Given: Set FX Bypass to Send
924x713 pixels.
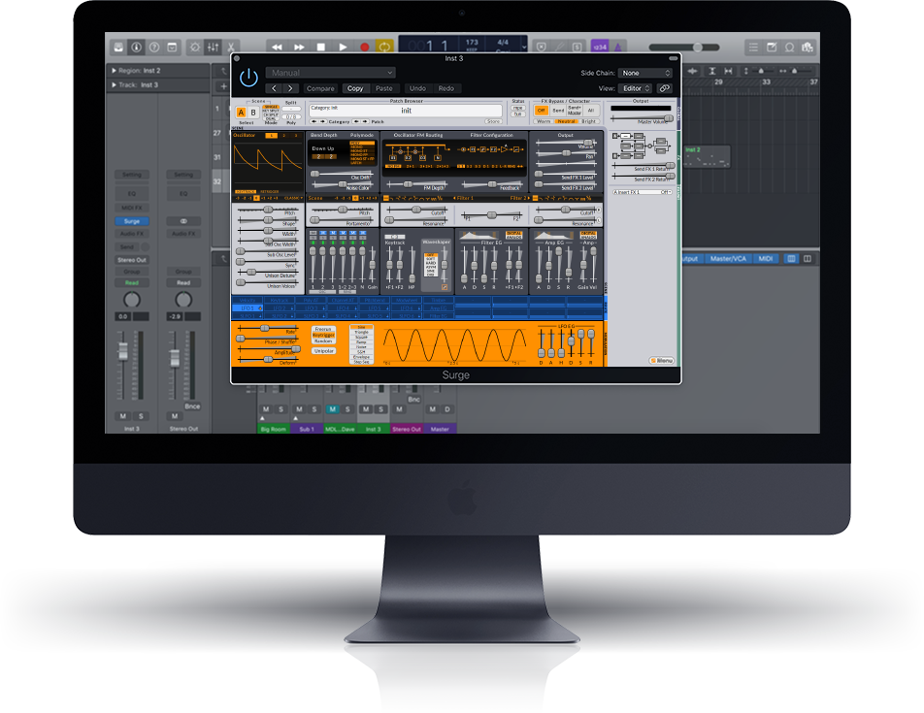Looking at the screenshot, I should tap(558, 110).
